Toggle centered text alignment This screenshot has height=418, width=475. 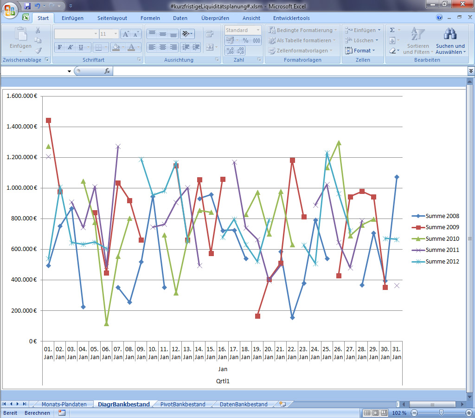pos(163,47)
